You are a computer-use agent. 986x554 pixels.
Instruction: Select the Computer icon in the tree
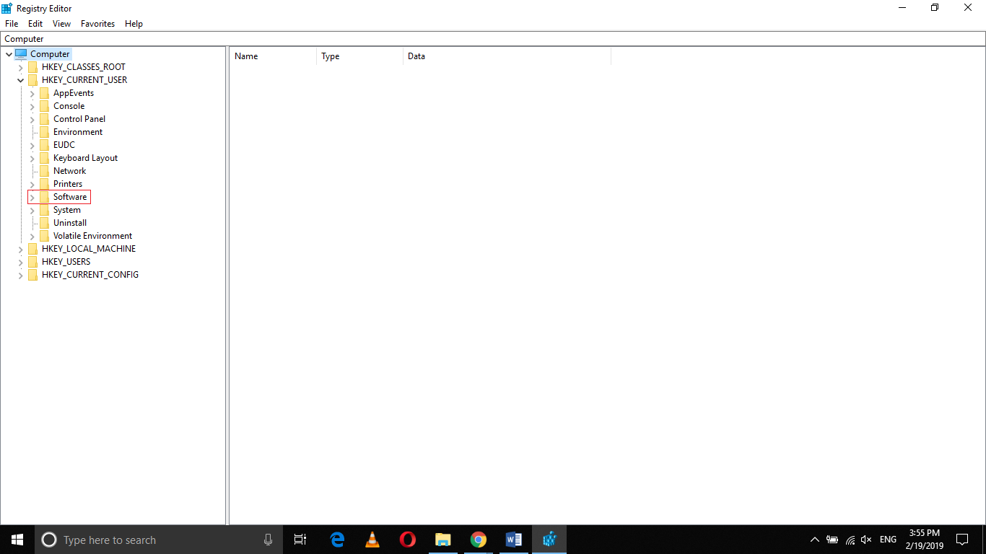point(21,54)
